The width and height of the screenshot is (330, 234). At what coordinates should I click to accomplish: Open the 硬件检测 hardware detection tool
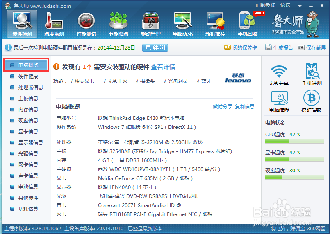click(22, 24)
